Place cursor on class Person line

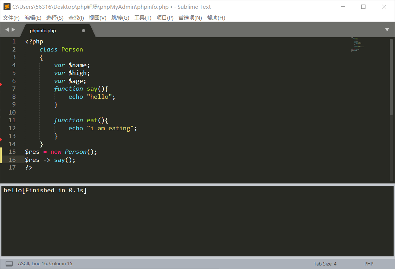[61, 49]
